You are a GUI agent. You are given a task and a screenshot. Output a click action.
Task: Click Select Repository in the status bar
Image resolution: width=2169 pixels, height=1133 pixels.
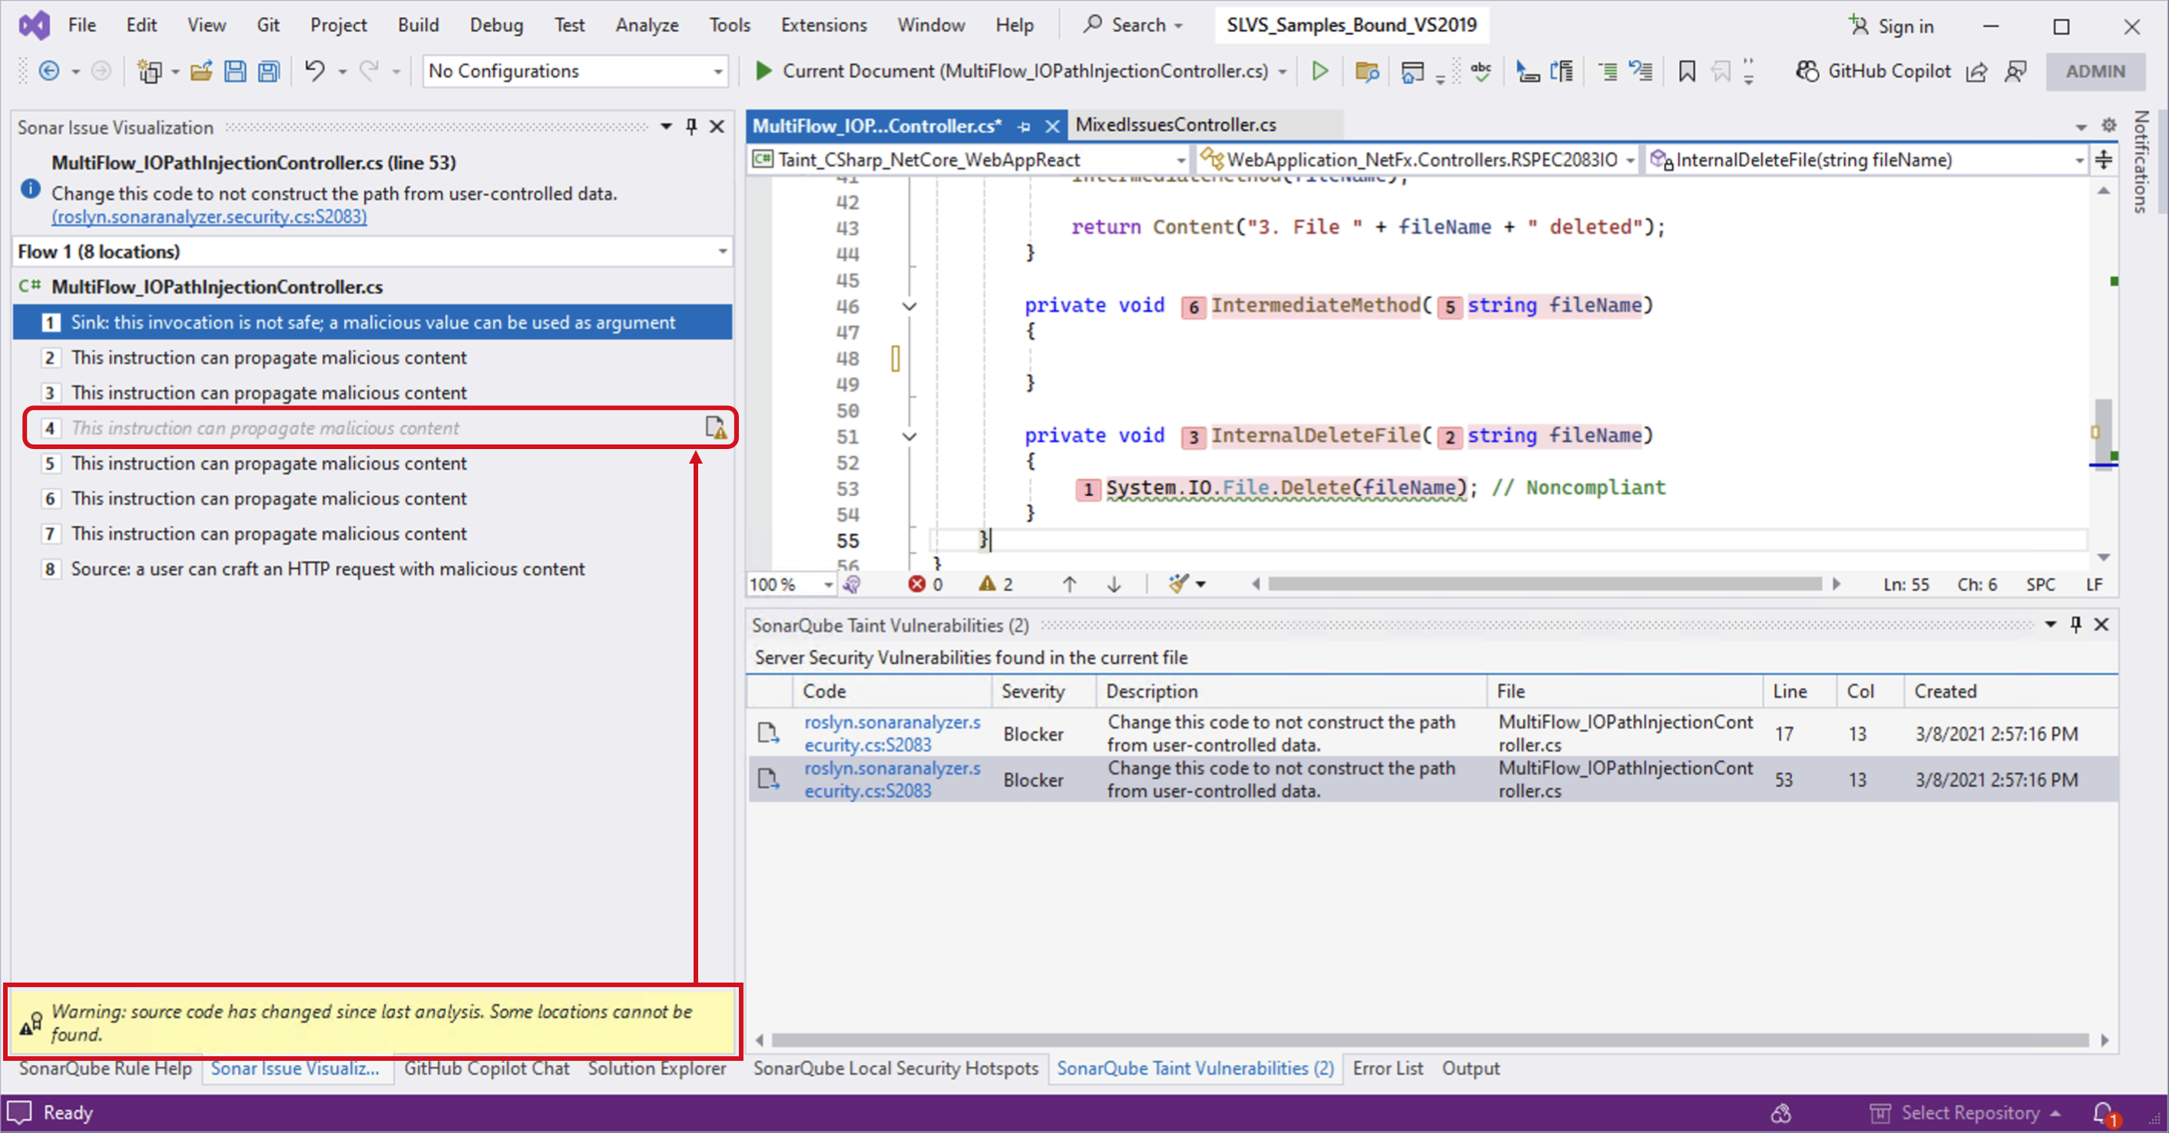pos(1965,1113)
